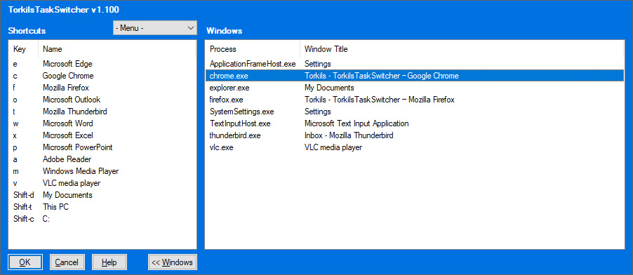Collapse the panel with << Windows button
The image size is (633, 275).
click(173, 262)
